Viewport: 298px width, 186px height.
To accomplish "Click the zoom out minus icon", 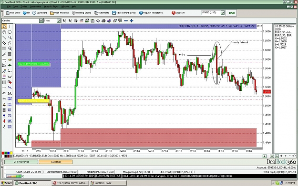I will 126,20.
